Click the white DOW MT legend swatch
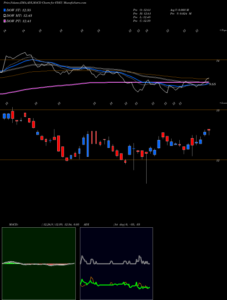The height and width of the screenshot is (300, 227). 5,16
